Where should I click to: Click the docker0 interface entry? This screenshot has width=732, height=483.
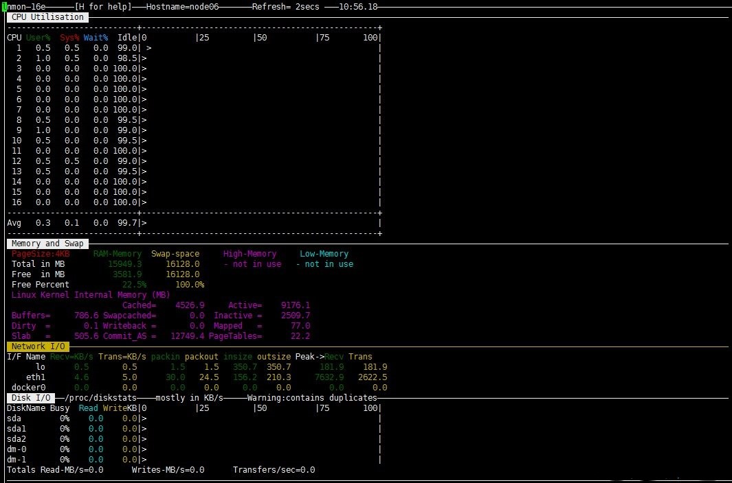(29, 388)
